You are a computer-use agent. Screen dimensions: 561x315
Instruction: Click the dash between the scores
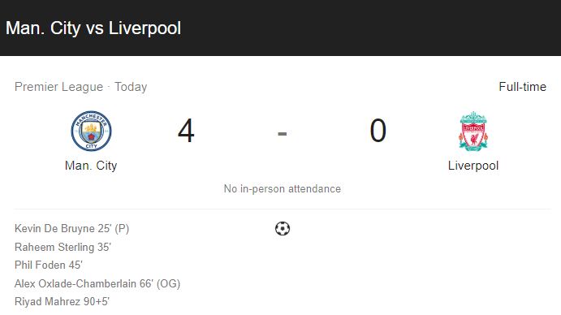point(283,133)
